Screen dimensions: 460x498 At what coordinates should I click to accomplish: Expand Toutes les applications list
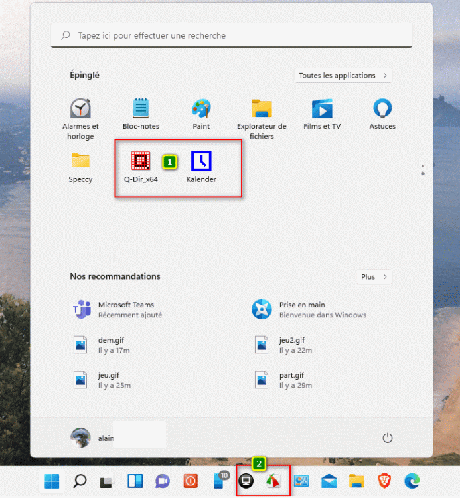343,76
